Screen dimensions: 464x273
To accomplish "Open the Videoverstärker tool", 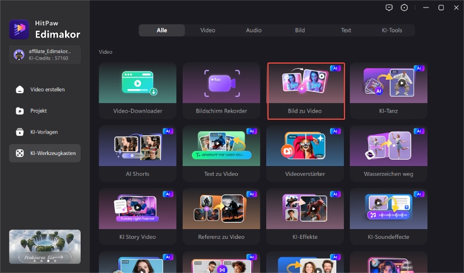I will coord(305,153).
